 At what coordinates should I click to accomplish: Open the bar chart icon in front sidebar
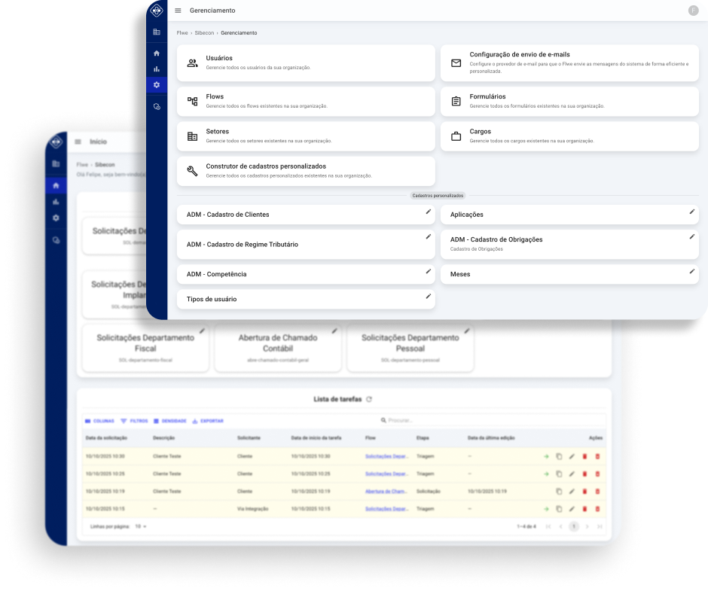pos(157,69)
